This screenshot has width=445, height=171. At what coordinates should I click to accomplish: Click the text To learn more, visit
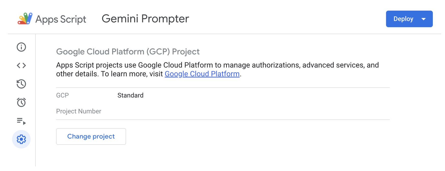coord(132,74)
